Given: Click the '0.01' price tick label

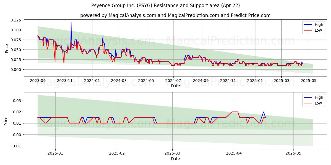Looking at the screenshot, I should click(17, 123).
